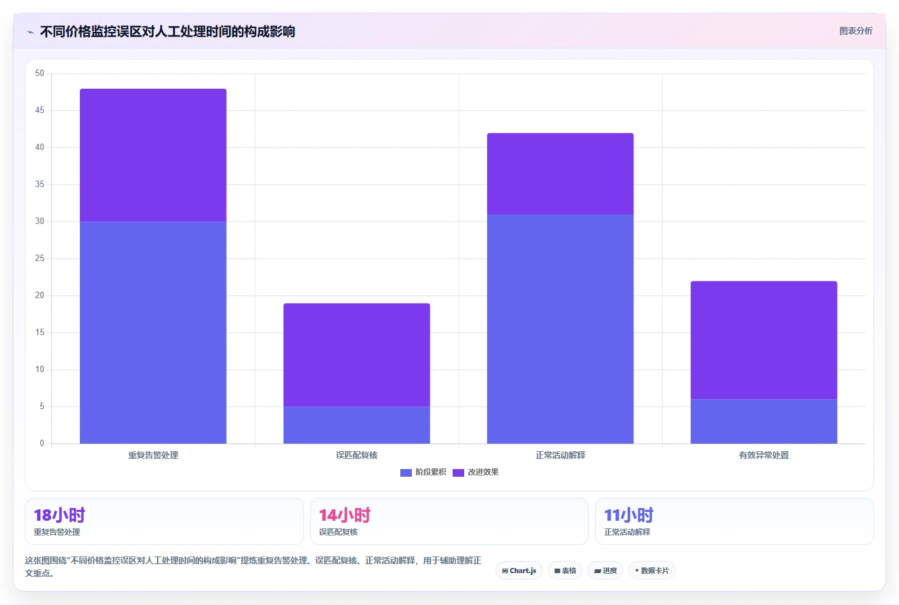Image resolution: width=899 pixels, height=605 pixels.
Task: Click the 18小时 value text
Action: pos(59,515)
